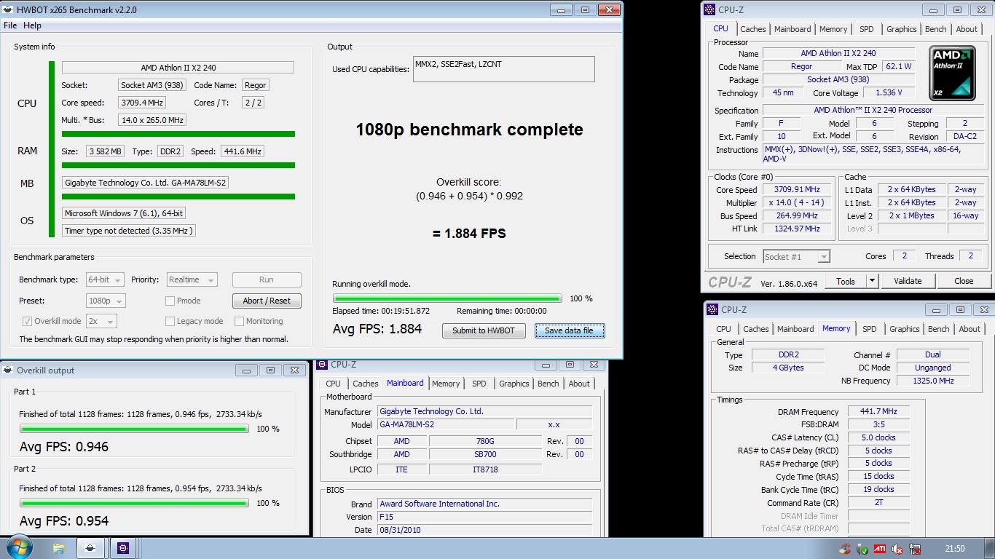Enable the Monitoring checkbox
The image size is (995, 559).
pyautogui.click(x=239, y=321)
